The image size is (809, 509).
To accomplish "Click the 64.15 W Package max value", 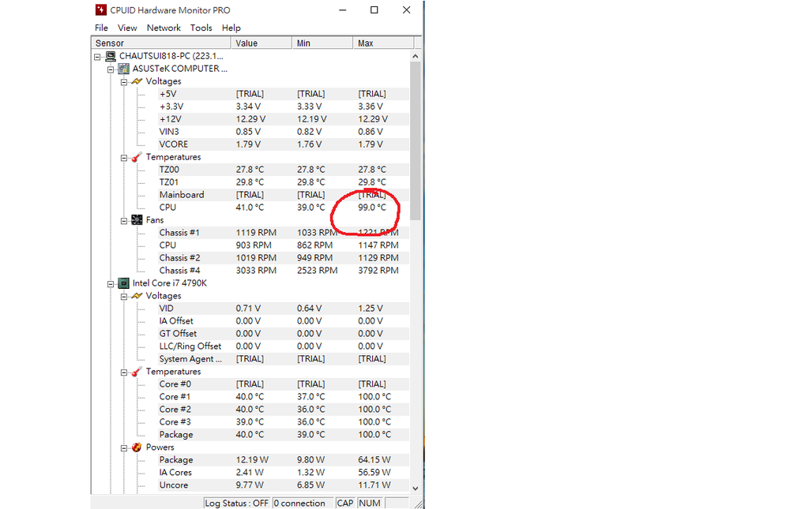I will coord(374,460).
